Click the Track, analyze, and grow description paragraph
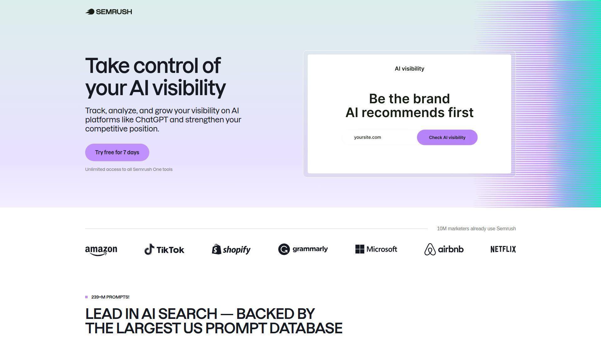The image size is (601, 338). [163, 120]
